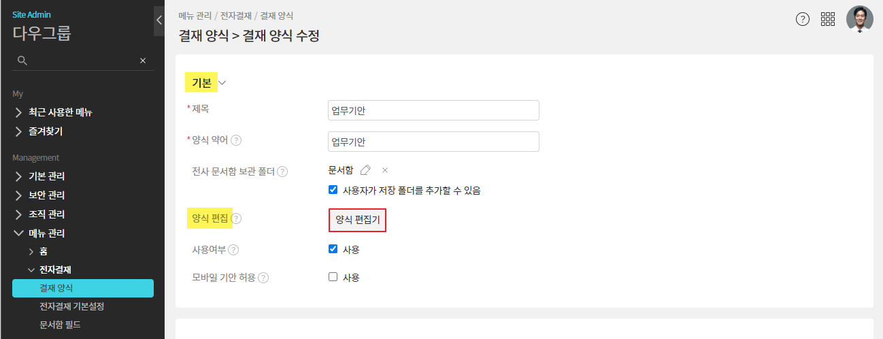Enable 모바일 기안 허용 checkbox
This screenshot has width=883, height=339.
(333, 277)
